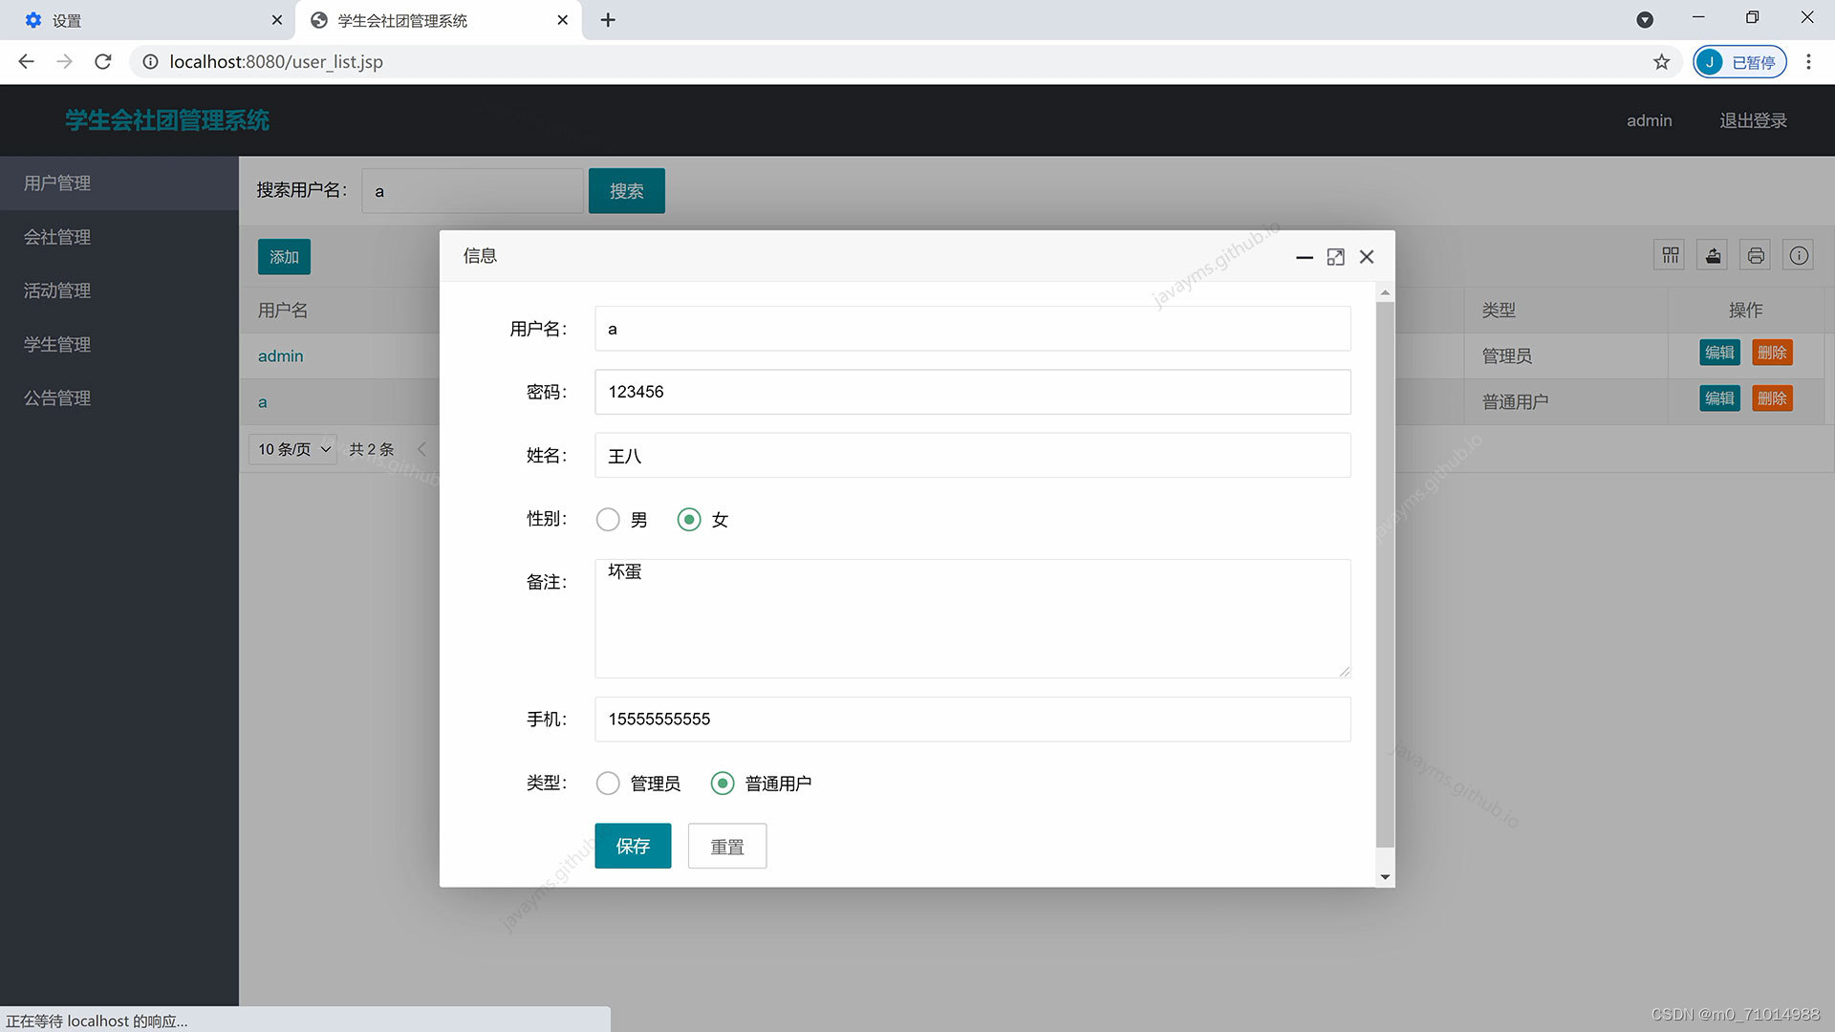Close the 学生会社团管理系统 browser tab
Screen dimensions: 1835x1032
click(x=562, y=20)
